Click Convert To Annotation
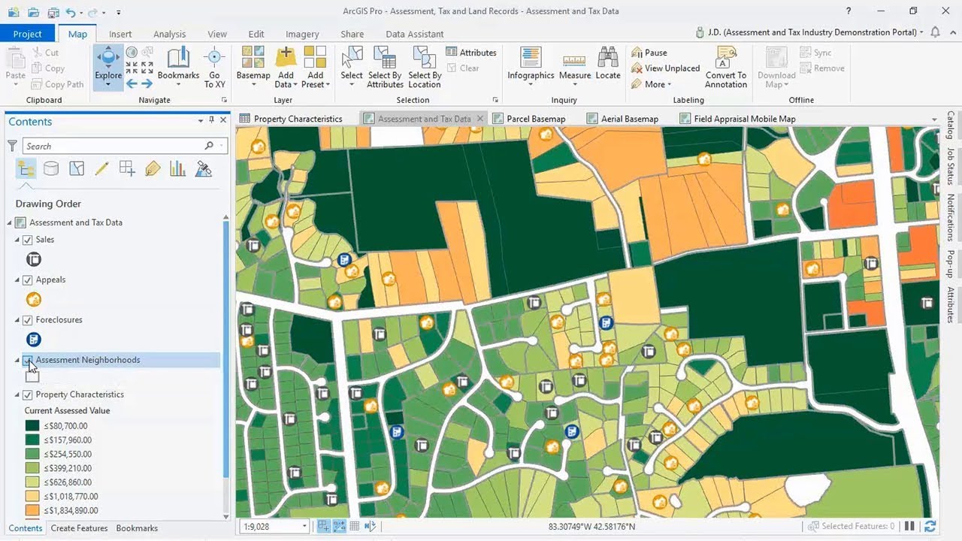This screenshot has height=541, width=962. (726, 66)
